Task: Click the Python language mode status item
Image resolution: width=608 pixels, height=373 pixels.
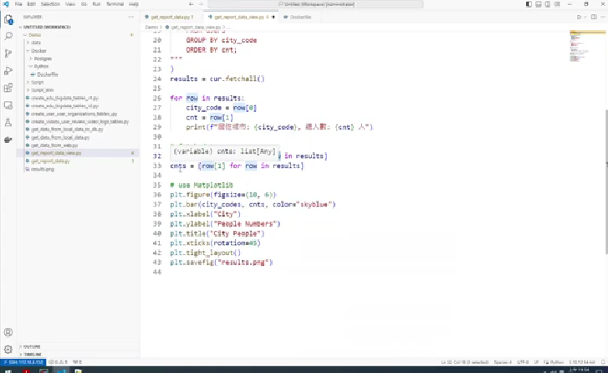Action: (554, 362)
